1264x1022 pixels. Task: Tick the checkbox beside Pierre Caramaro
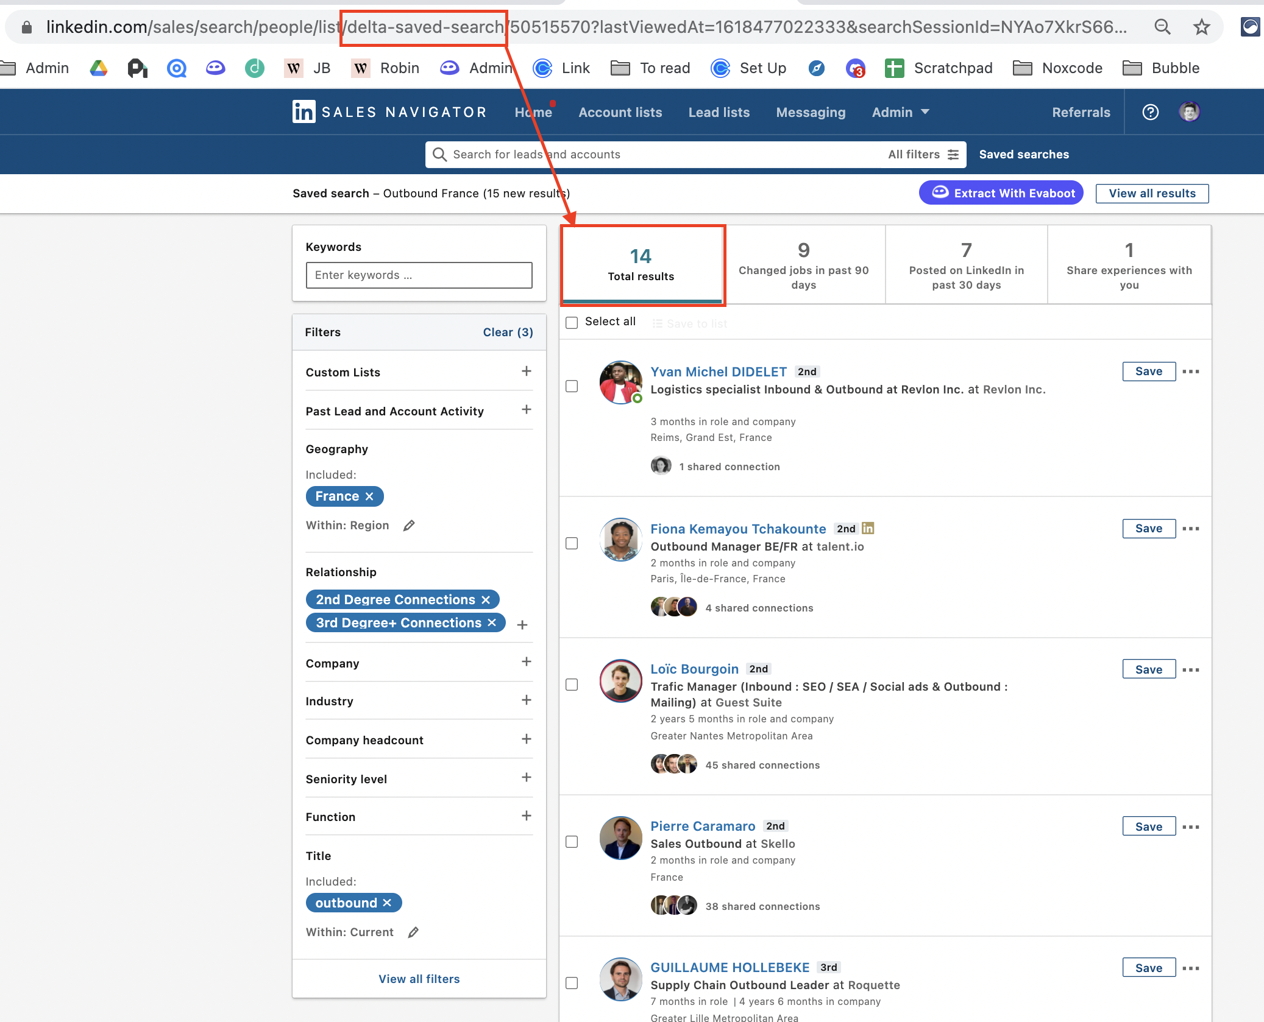point(572,841)
